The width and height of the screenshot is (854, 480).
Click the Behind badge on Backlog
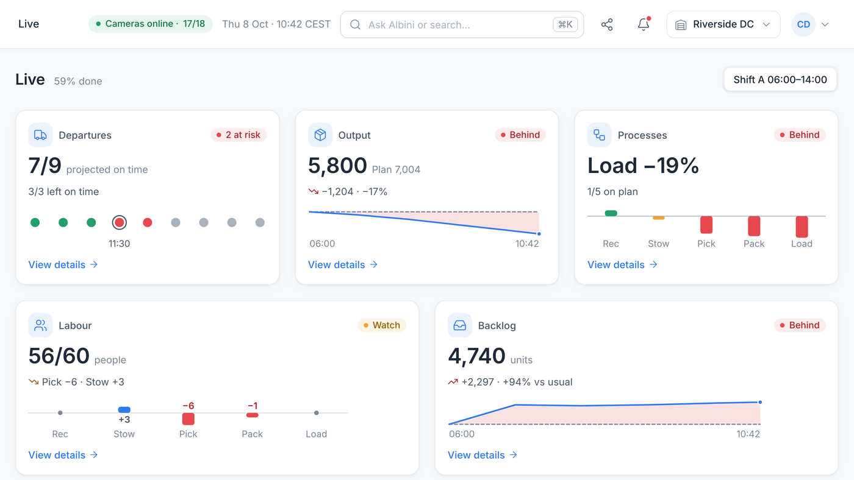click(800, 325)
